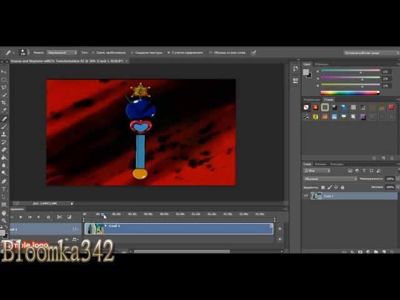The height and width of the screenshot is (300, 400).
Task: Open the workspace switcher dropdown
Action: 371,52
